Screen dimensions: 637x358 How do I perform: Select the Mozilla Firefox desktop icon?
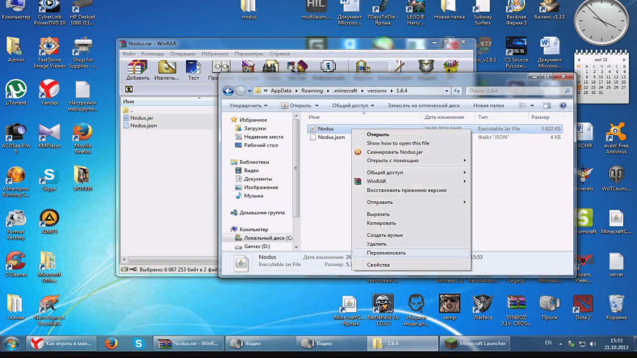pos(83,138)
